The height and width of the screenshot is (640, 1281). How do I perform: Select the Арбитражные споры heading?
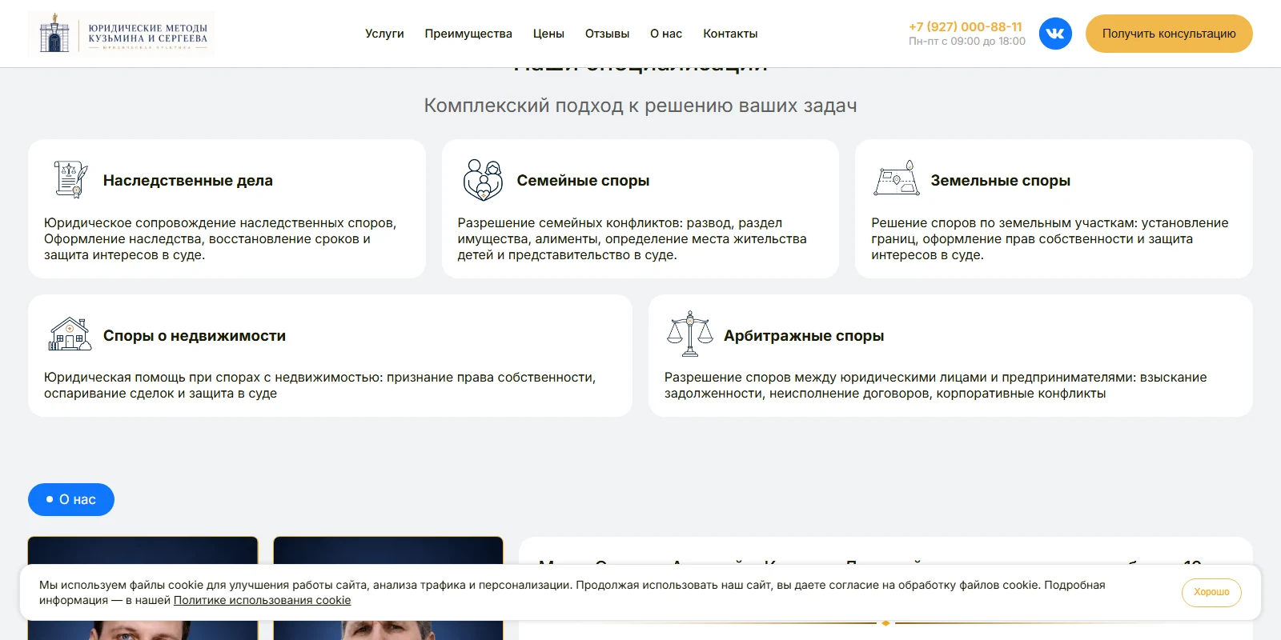[x=804, y=336]
